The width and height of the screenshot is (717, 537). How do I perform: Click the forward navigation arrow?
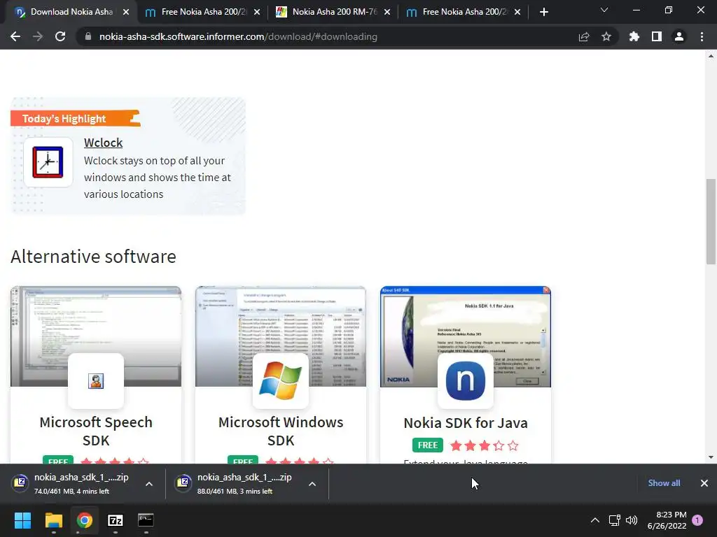(38, 36)
